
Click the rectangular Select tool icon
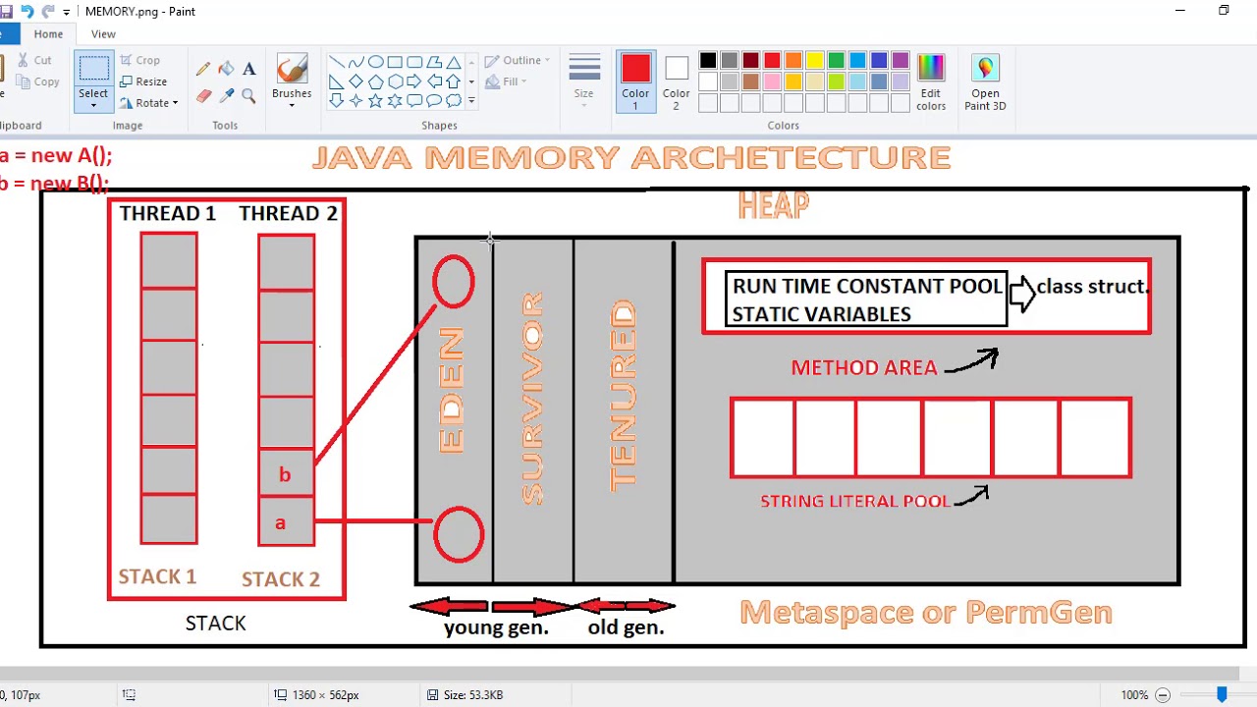[x=94, y=69]
